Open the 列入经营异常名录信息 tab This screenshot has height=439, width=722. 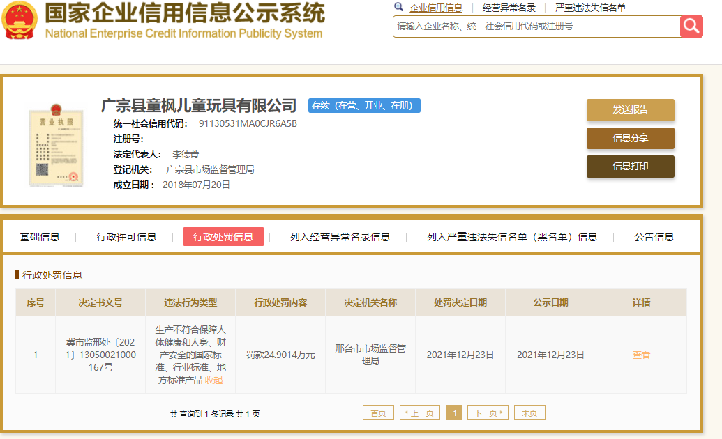click(340, 237)
